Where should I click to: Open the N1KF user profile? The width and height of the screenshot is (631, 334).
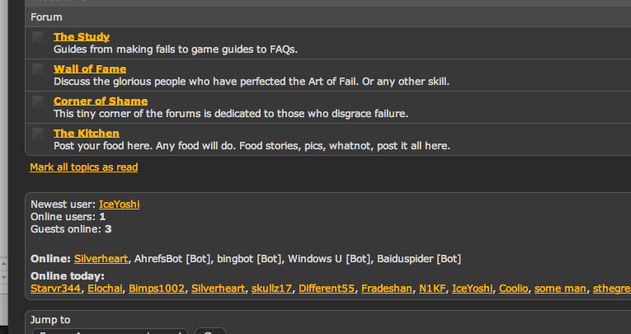(x=432, y=289)
